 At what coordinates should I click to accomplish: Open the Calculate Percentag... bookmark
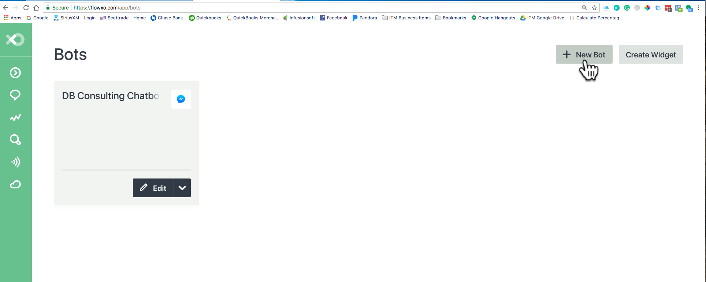coord(596,18)
